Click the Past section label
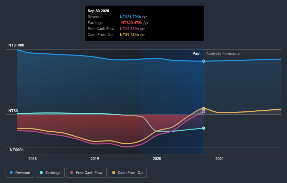287x183 pixels. (x=196, y=53)
